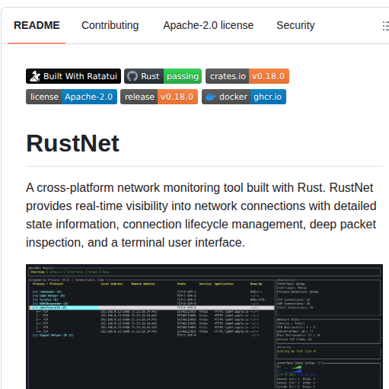389x389 pixels.
Task: Click the Docker whale icon
Action: click(x=210, y=97)
